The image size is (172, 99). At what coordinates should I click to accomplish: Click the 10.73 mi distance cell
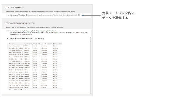coord(36,48)
